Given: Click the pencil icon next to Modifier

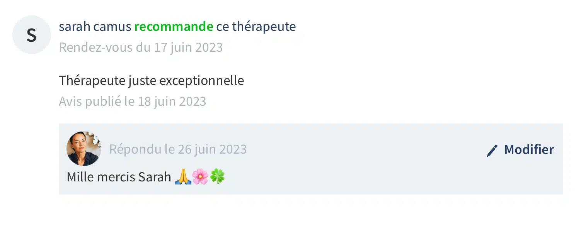Looking at the screenshot, I should (492, 151).
